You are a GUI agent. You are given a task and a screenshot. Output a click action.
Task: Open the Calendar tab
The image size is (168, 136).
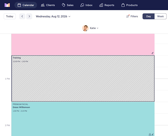[x=26, y=5]
